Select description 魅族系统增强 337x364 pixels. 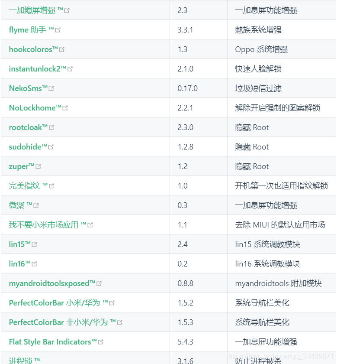point(258,30)
